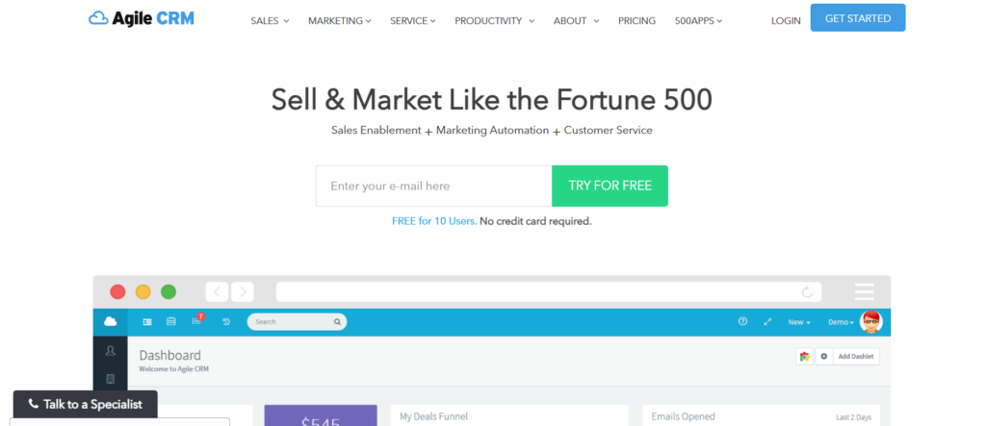Image resolution: width=986 pixels, height=426 pixels.
Task: Click the mock browser back arrow
Action: (217, 291)
